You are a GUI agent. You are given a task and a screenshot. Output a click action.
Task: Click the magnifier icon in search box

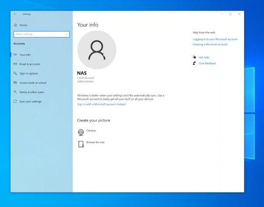(67, 34)
